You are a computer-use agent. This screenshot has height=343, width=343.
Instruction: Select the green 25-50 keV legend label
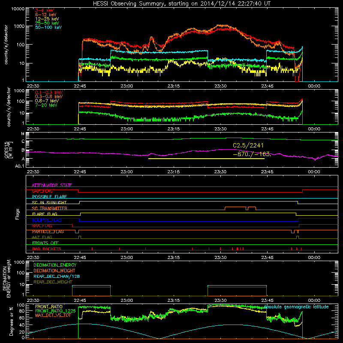[x=47, y=23]
